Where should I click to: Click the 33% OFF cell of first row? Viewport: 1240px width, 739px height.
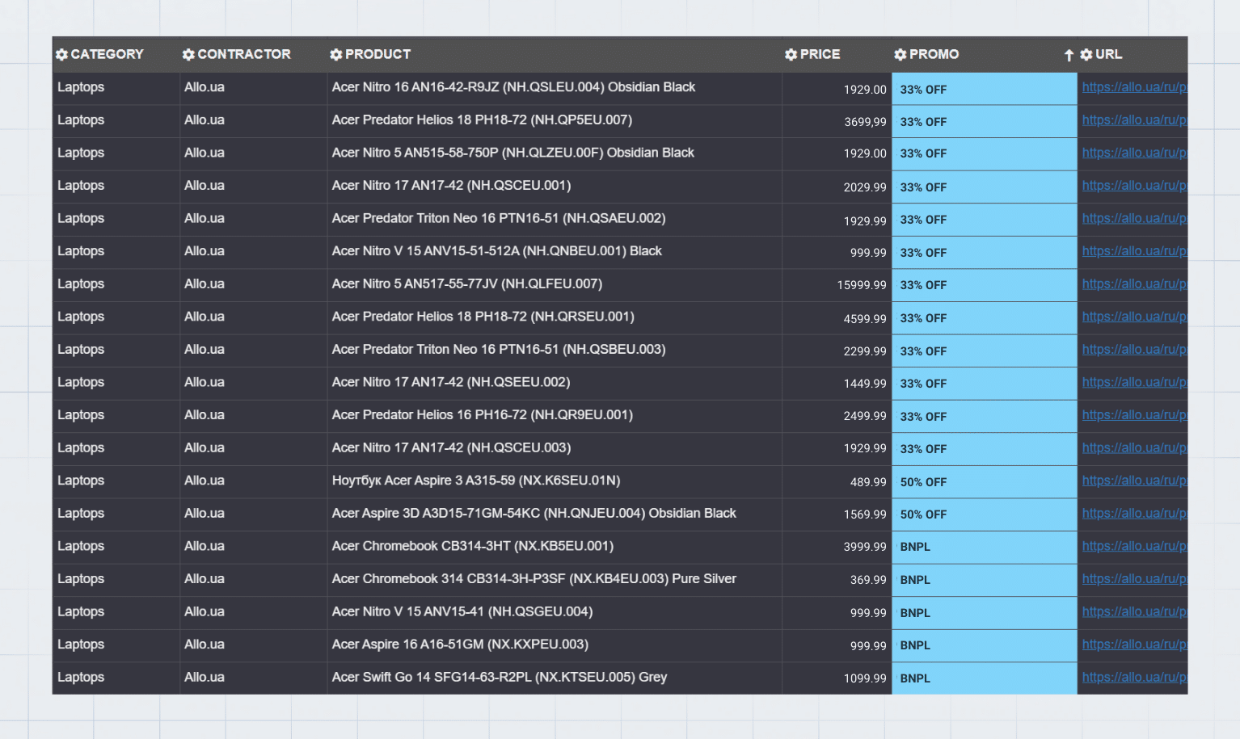pos(983,90)
